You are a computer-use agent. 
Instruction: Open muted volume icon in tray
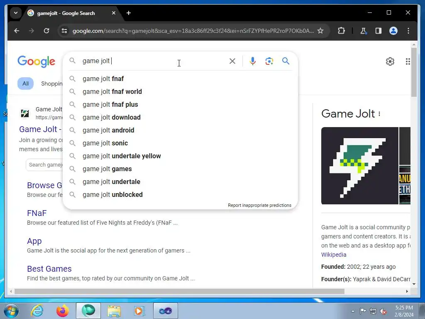click(x=383, y=311)
